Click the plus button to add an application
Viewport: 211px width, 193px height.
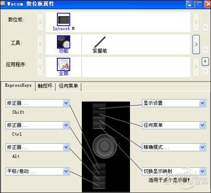pos(205,61)
